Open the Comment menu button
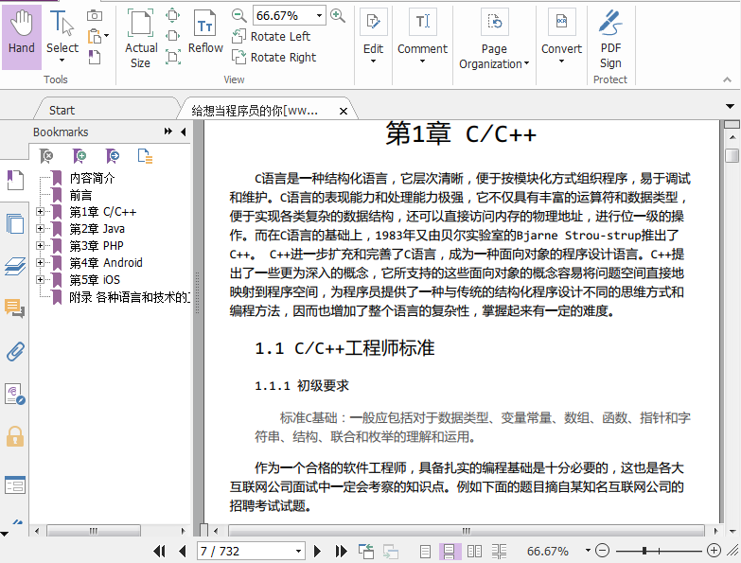This screenshot has height=563, width=741. (422, 36)
